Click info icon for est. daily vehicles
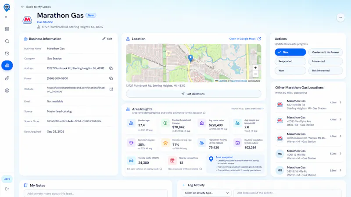Screen dimensions: 351x197 tap(161, 169)
